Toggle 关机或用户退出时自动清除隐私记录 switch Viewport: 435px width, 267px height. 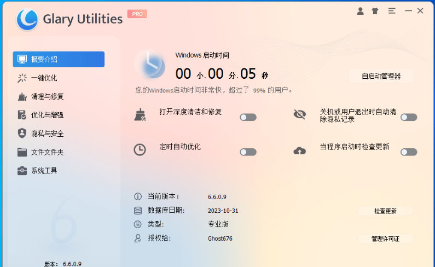(409, 117)
